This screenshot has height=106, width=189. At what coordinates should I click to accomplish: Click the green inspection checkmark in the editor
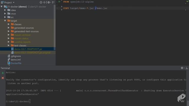tap(187, 1)
